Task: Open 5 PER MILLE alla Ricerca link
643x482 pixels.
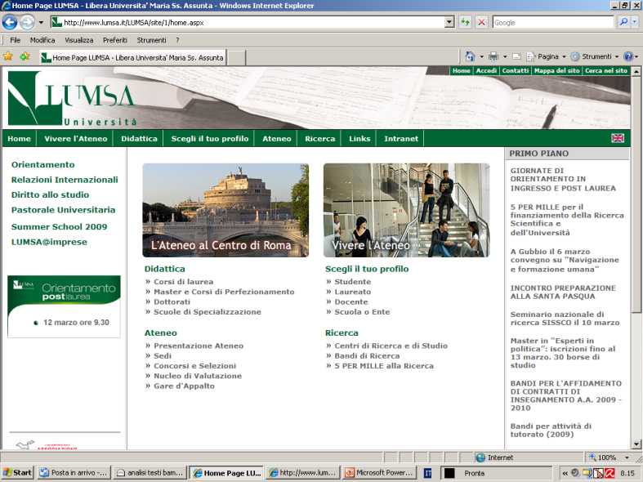Action: [384, 366]
